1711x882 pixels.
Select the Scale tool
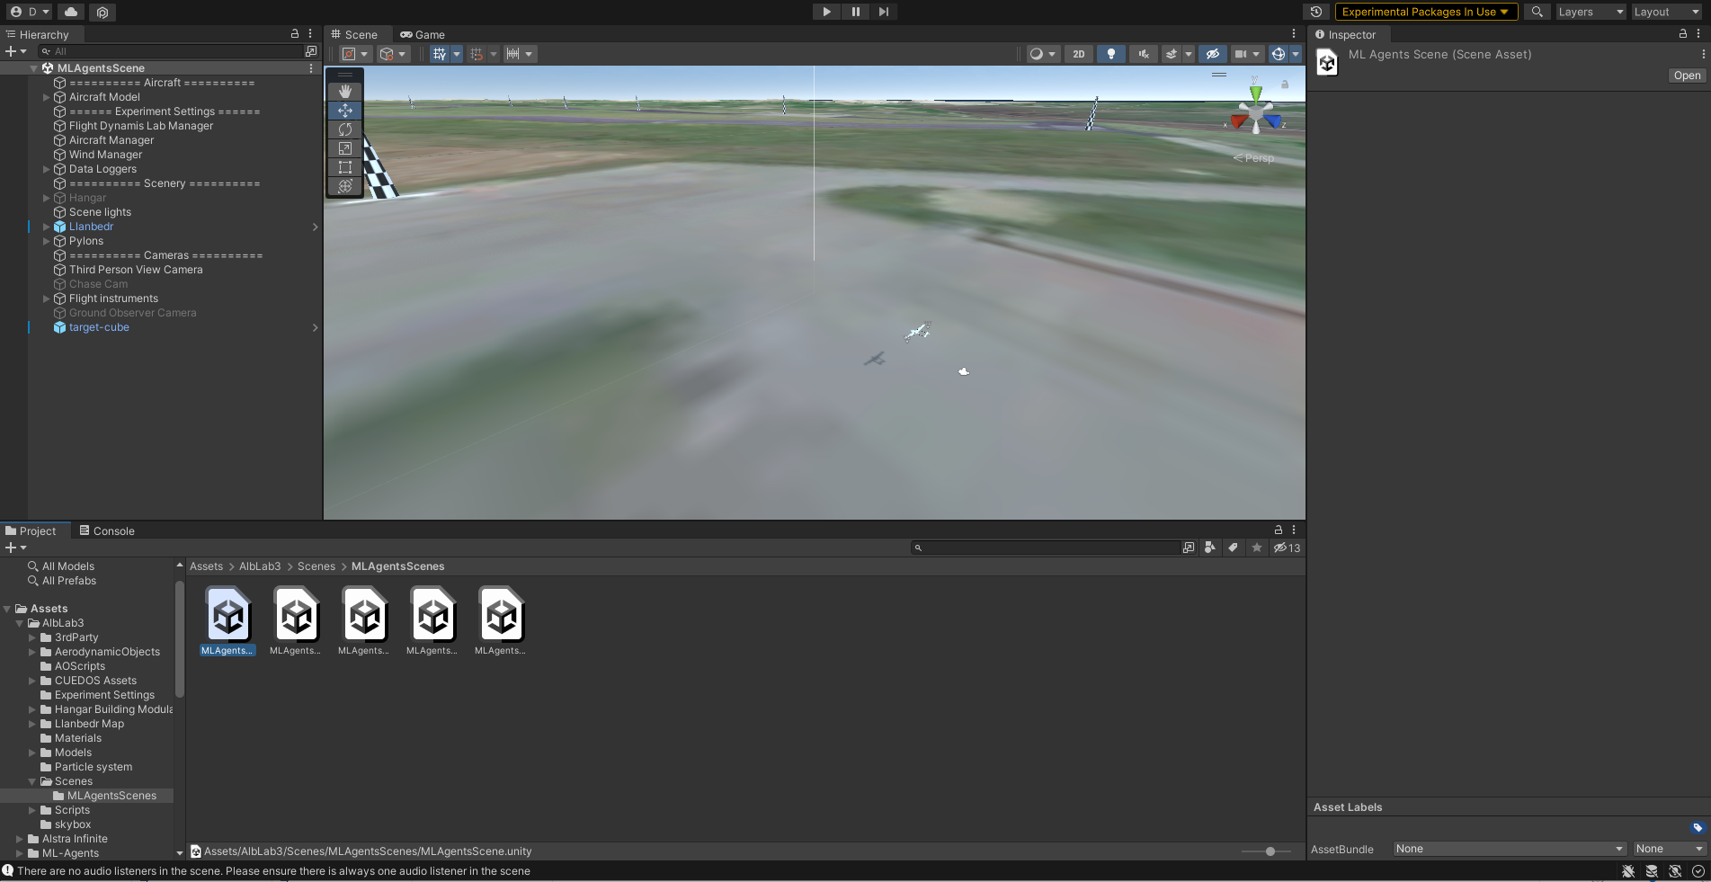(x=345, y=148)
